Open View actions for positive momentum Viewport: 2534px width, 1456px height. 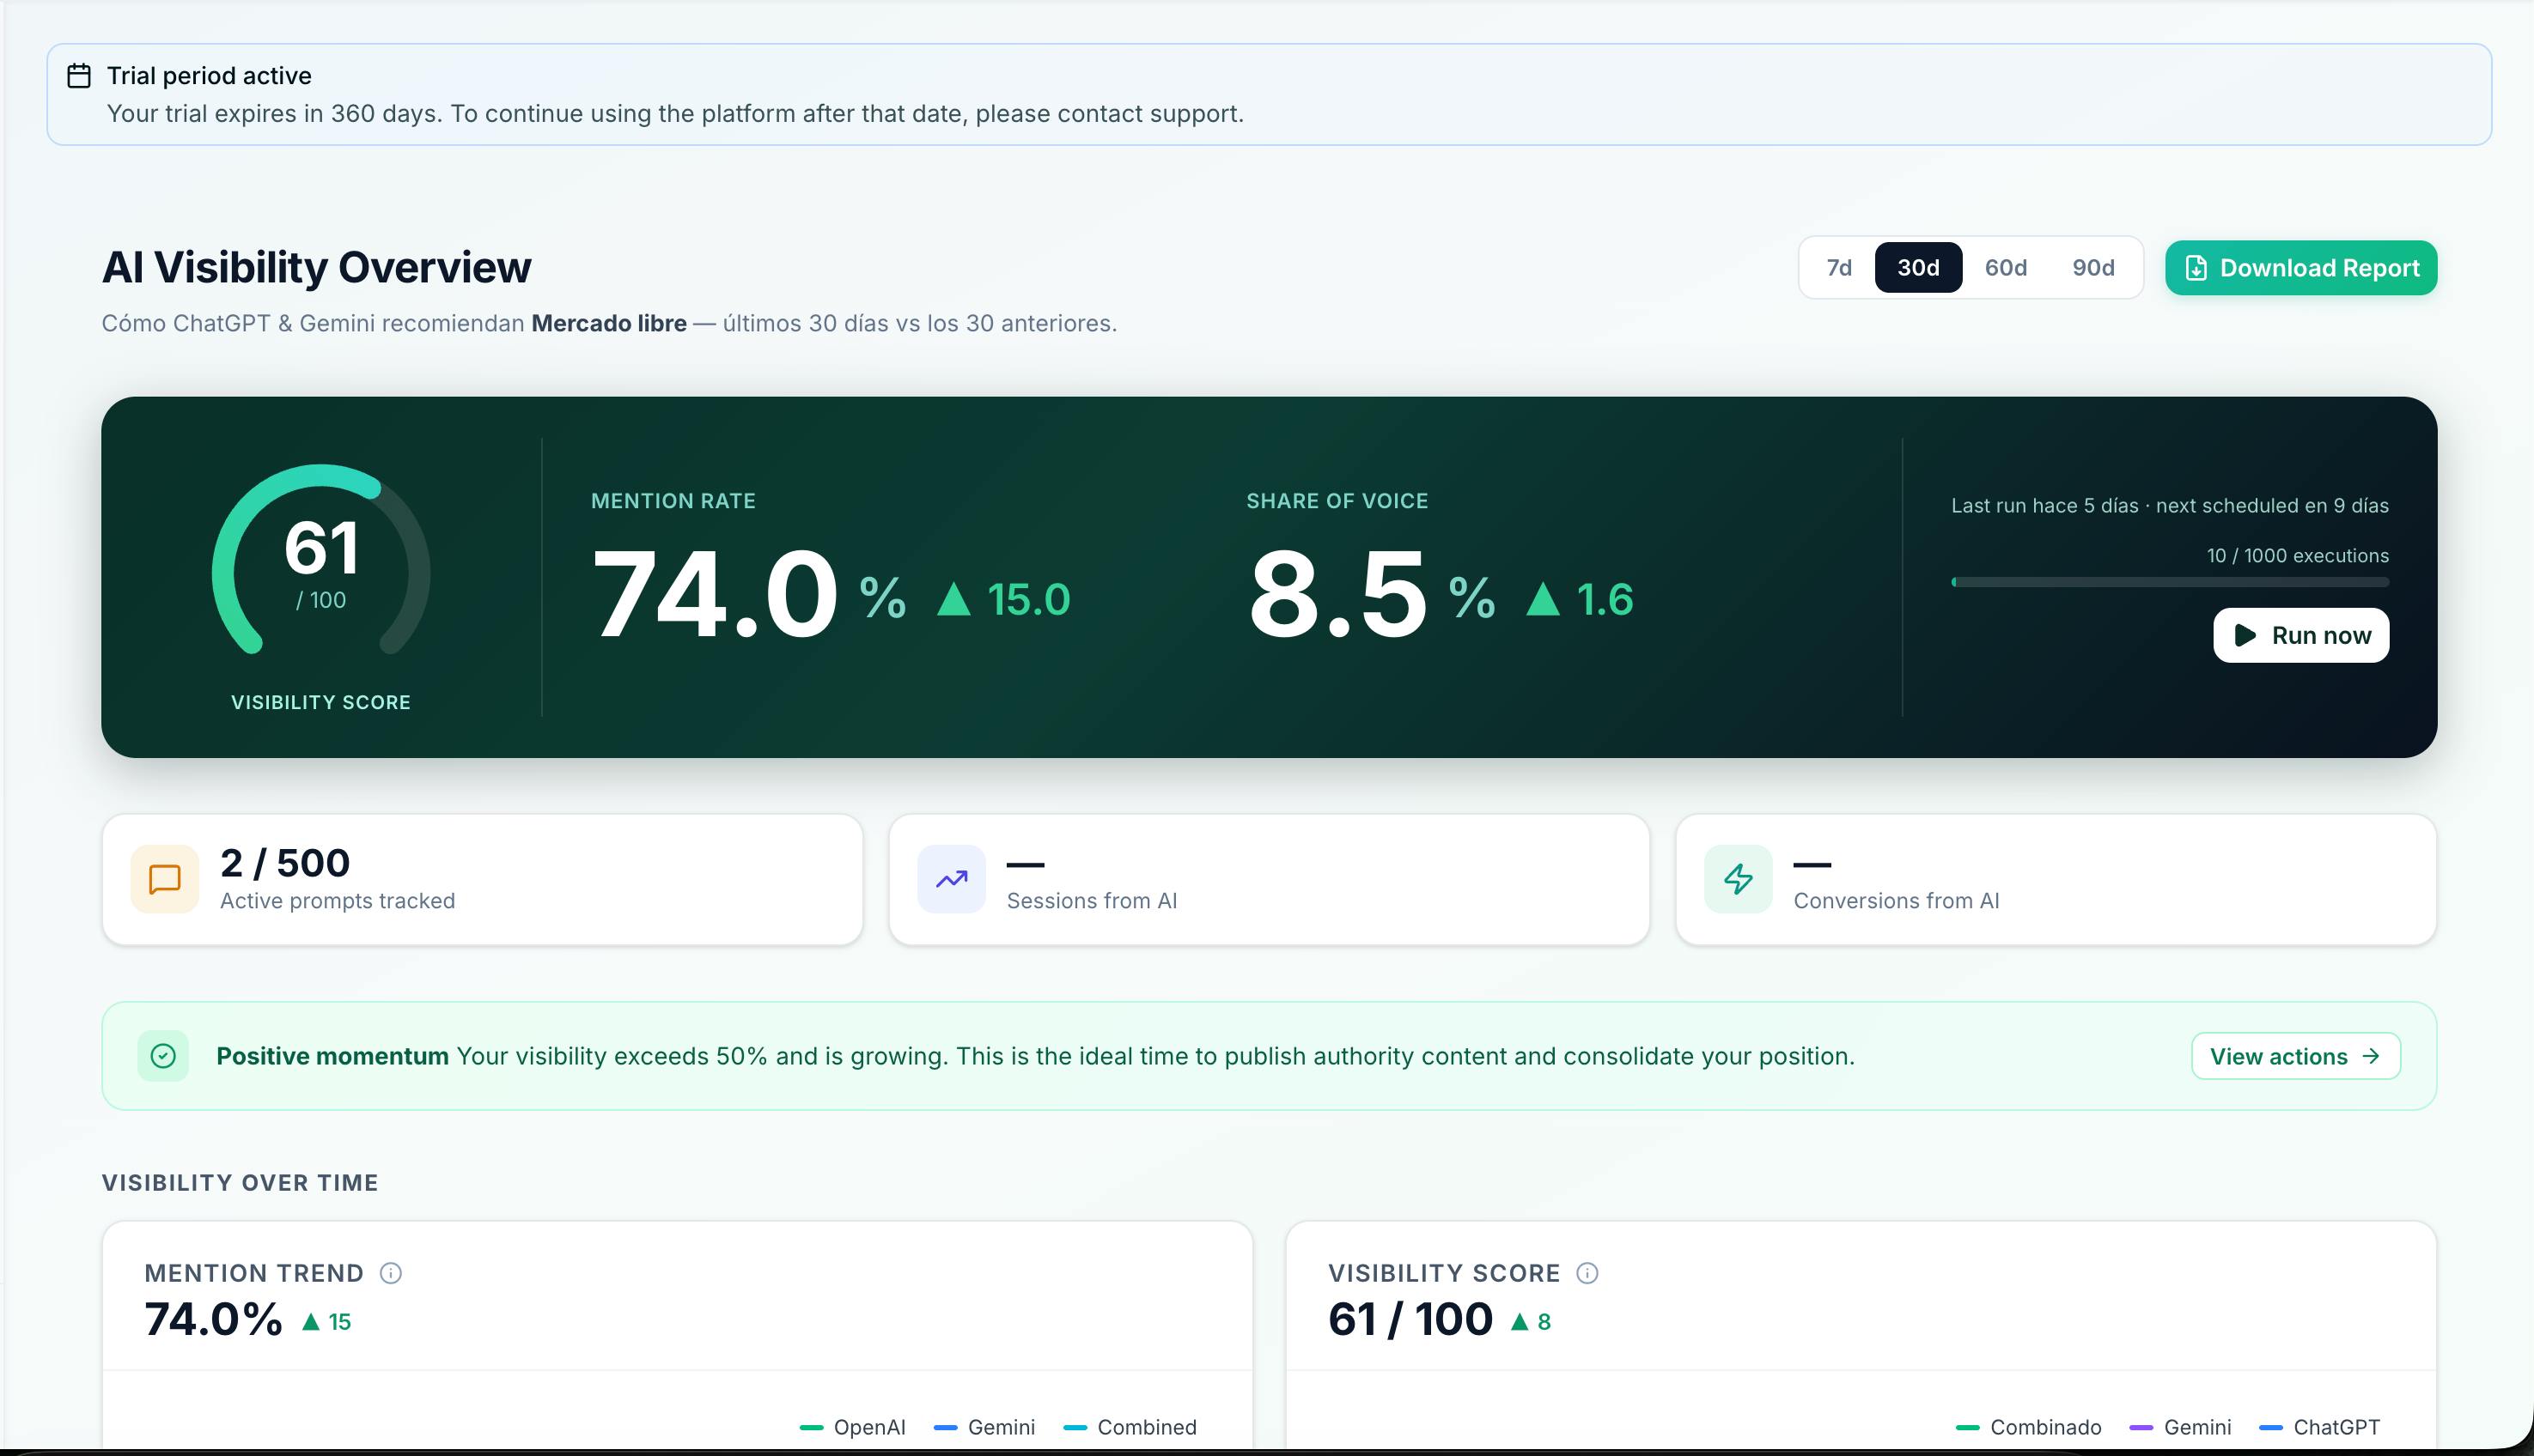(2296, 1056)
